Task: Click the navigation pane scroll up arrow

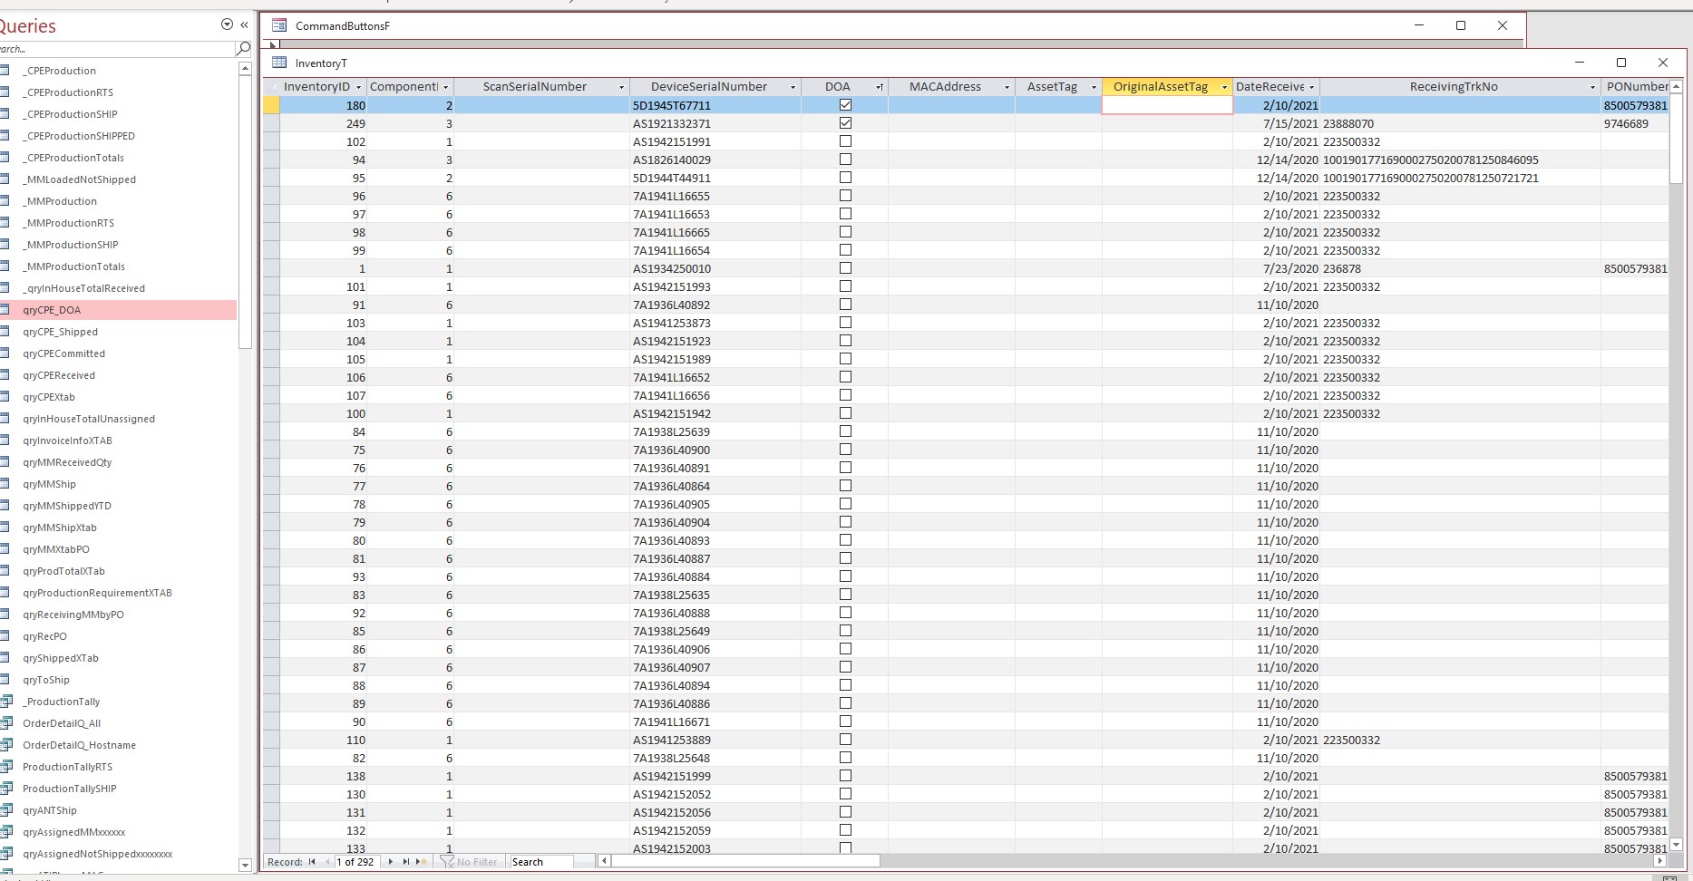Action: (x=244, y=69)
